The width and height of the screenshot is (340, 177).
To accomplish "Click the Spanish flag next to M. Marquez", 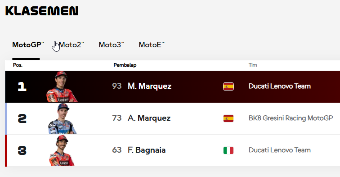I will [x=228, y=86].
